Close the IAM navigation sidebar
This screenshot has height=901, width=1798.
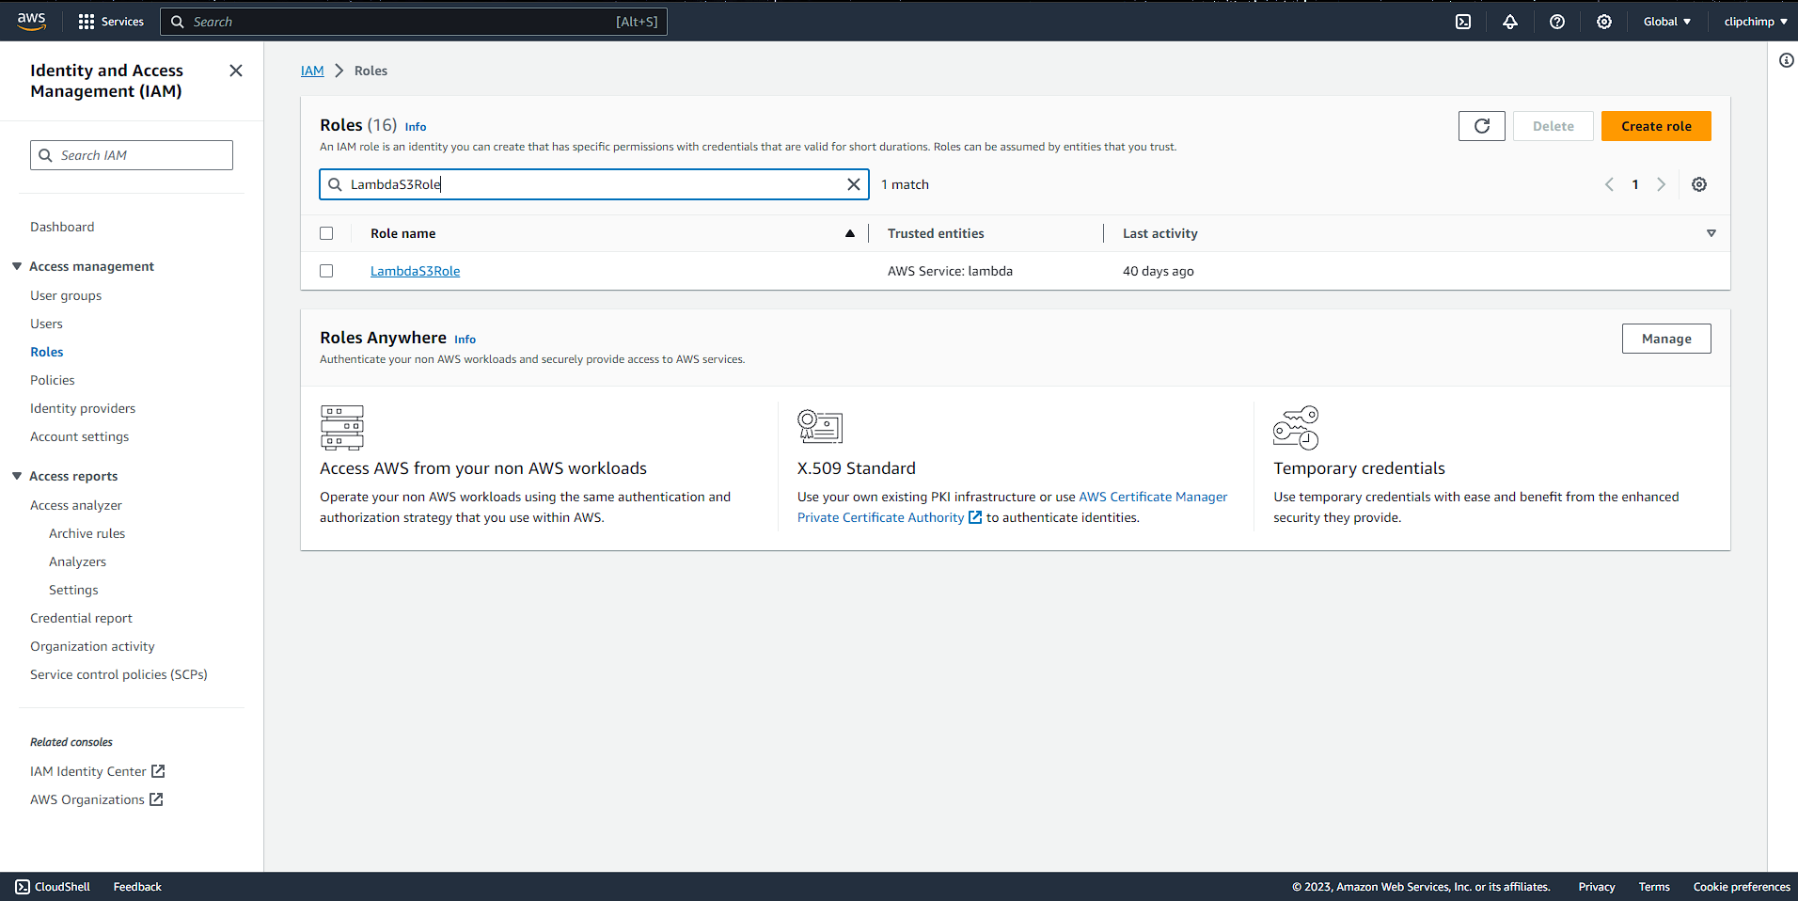(236, 71)
